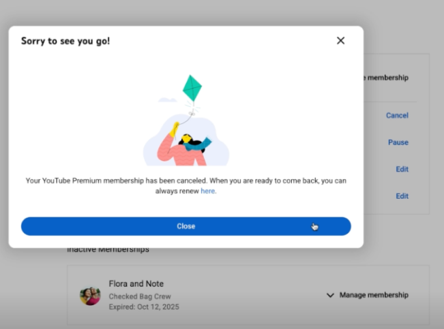Click the lowest Edit link

(x=402, y=195)
